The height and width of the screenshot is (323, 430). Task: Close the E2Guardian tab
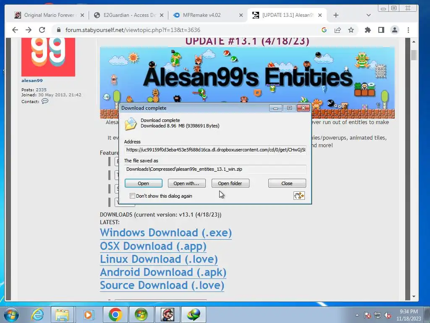[162, 16]
